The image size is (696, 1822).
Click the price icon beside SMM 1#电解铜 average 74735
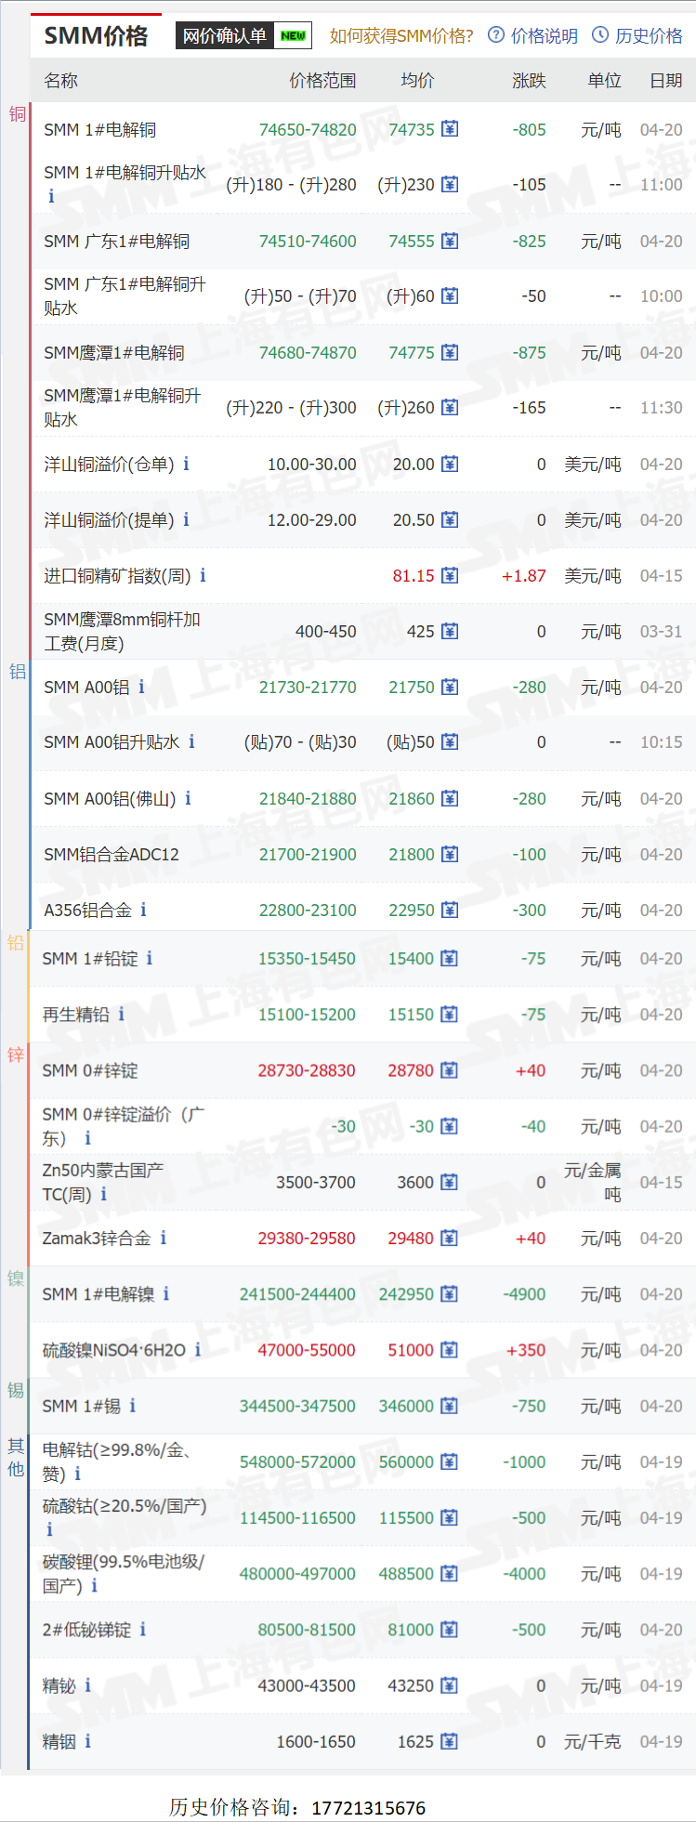click(450, 129)
